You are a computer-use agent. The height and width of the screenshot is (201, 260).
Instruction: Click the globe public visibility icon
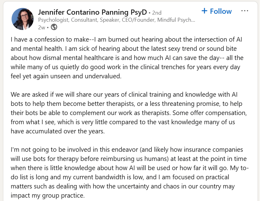click(54, 27)
